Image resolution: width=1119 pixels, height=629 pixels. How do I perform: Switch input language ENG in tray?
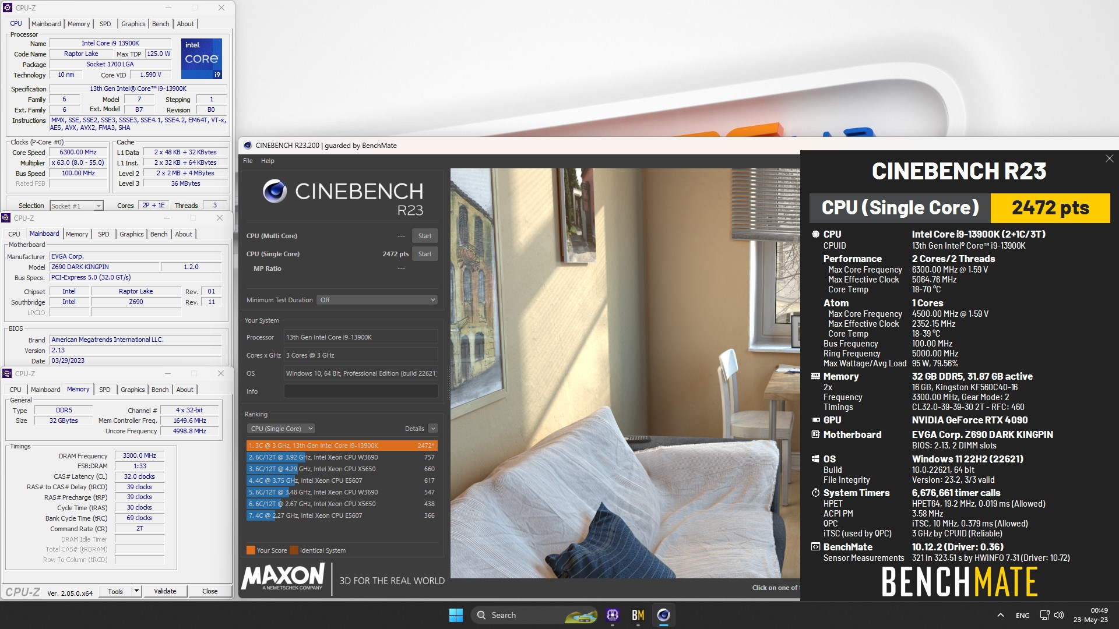tap(1022, 615)
